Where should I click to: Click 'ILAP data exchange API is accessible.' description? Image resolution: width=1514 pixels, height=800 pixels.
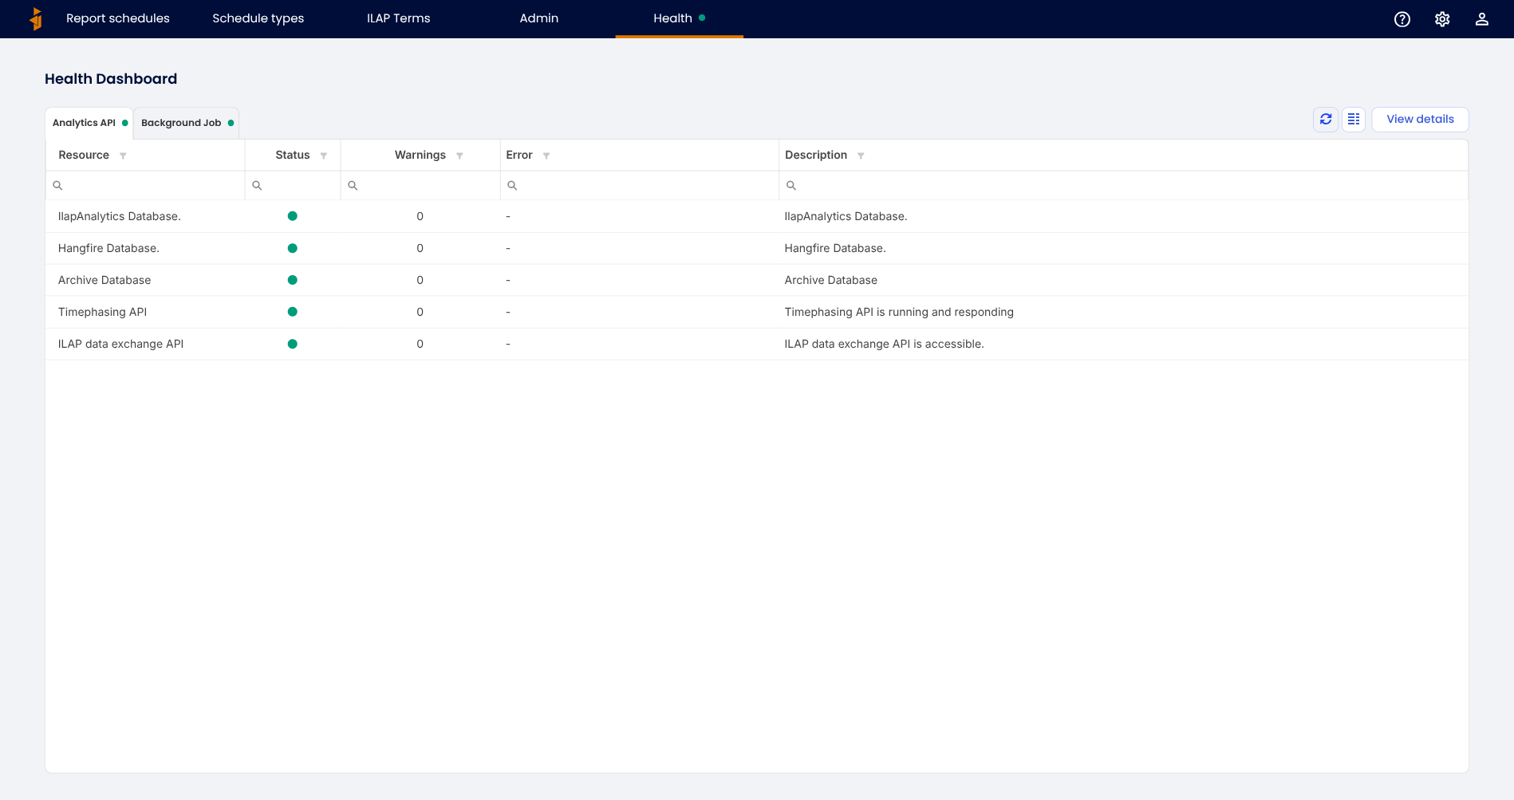(885, 344)
